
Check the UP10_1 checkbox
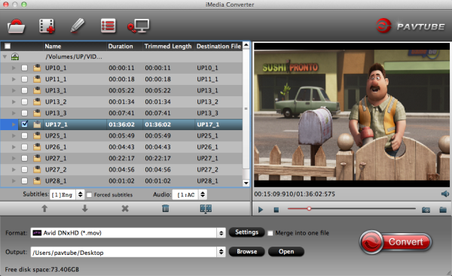click(25, 68)
